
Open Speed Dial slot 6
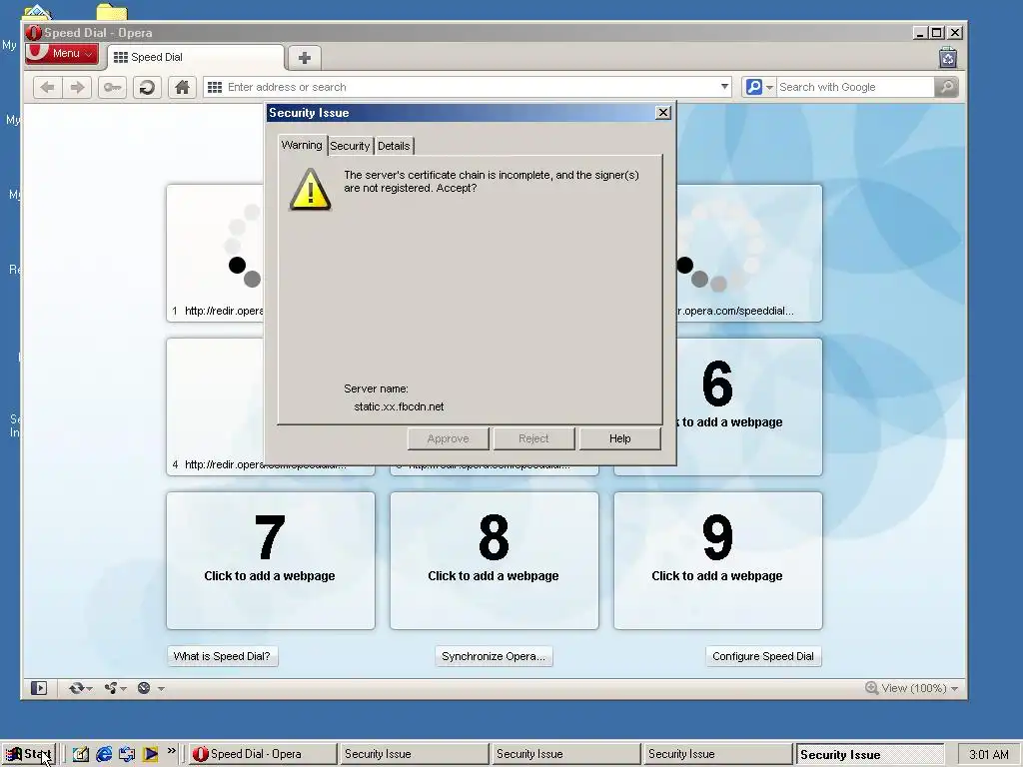(x=749, y=407)
